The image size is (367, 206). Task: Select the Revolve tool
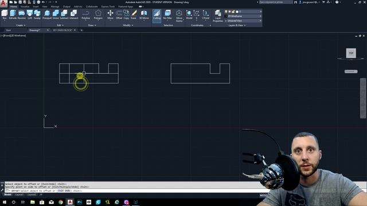coord(22,14)
